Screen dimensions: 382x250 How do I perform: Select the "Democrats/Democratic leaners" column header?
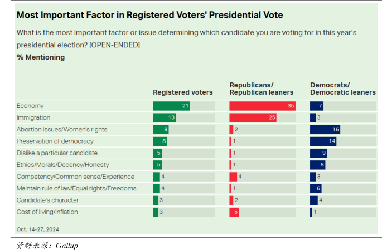click(x=342, y=89)
